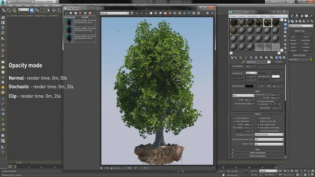The image size is (315, 177).
Task: Open the BRDF type Blinn dropdown
Action: (243, 96)
